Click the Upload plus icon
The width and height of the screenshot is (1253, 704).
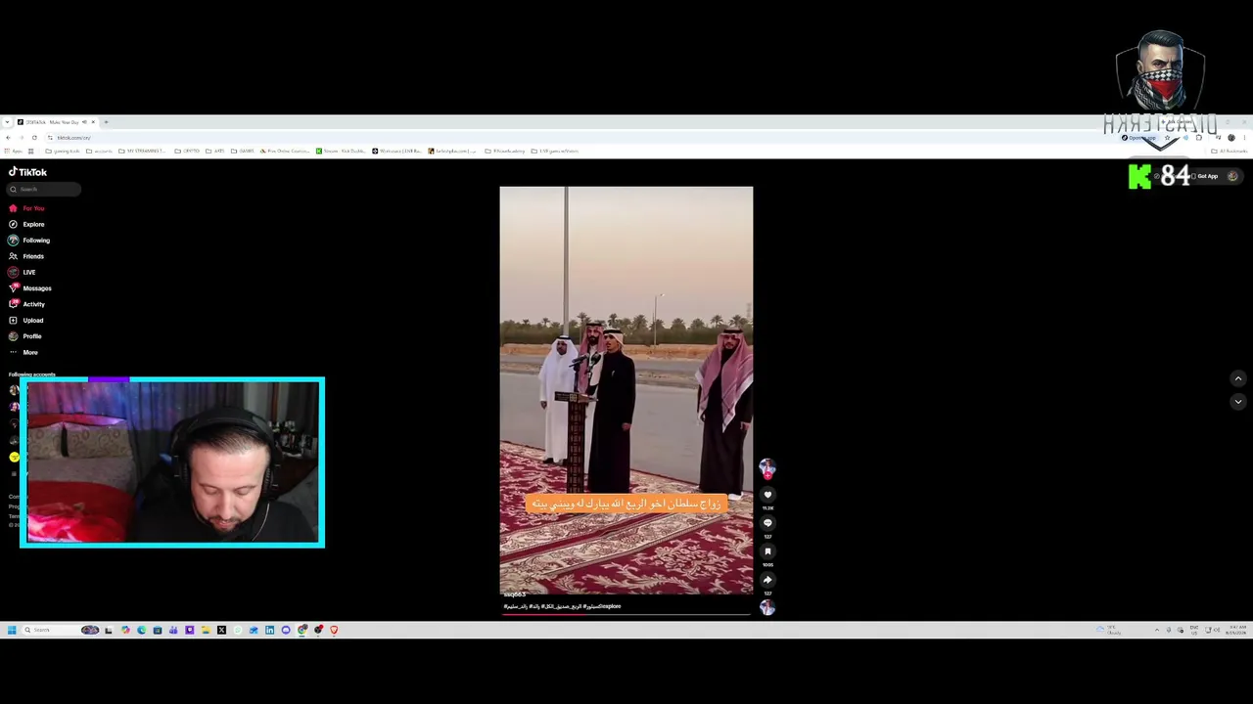coord(13,321)
